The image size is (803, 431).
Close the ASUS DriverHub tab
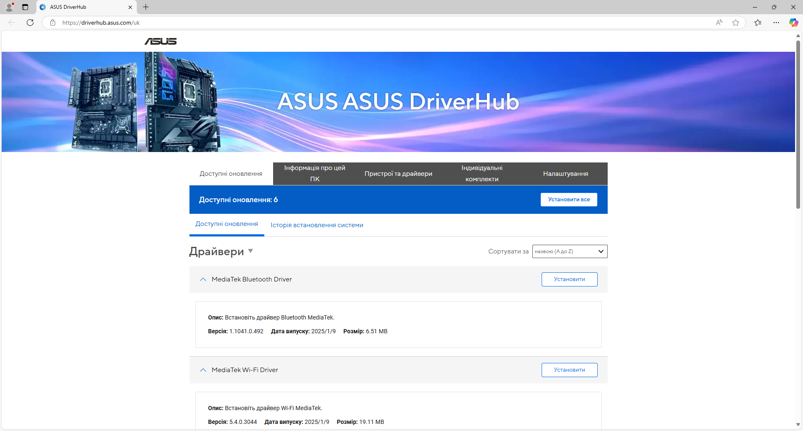coord(130,7)
